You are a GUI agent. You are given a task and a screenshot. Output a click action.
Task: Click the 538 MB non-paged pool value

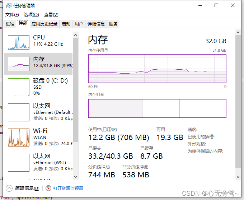coord(136,175)
